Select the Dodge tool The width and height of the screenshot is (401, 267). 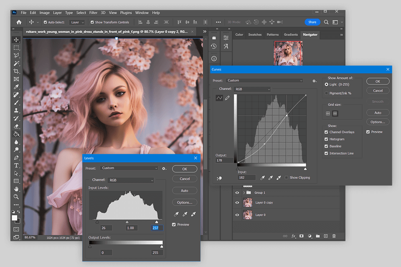(16, 150)
